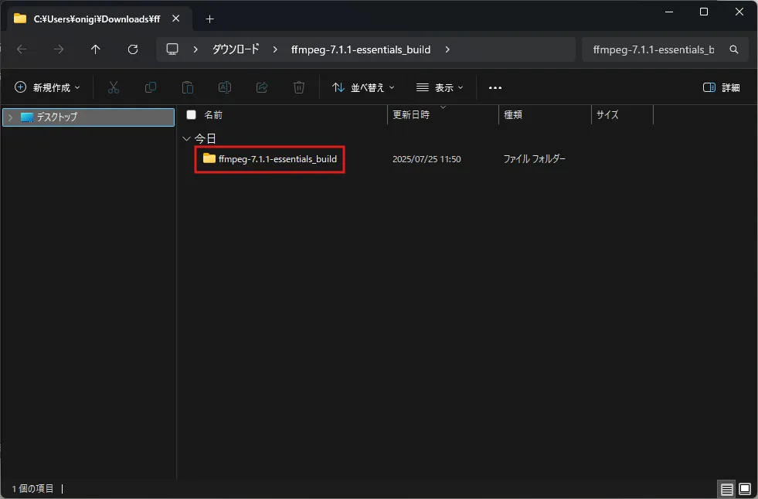Screen dimensions: 758x499
Task: Click the Share icon in toolbar
Action: (262, 87)
